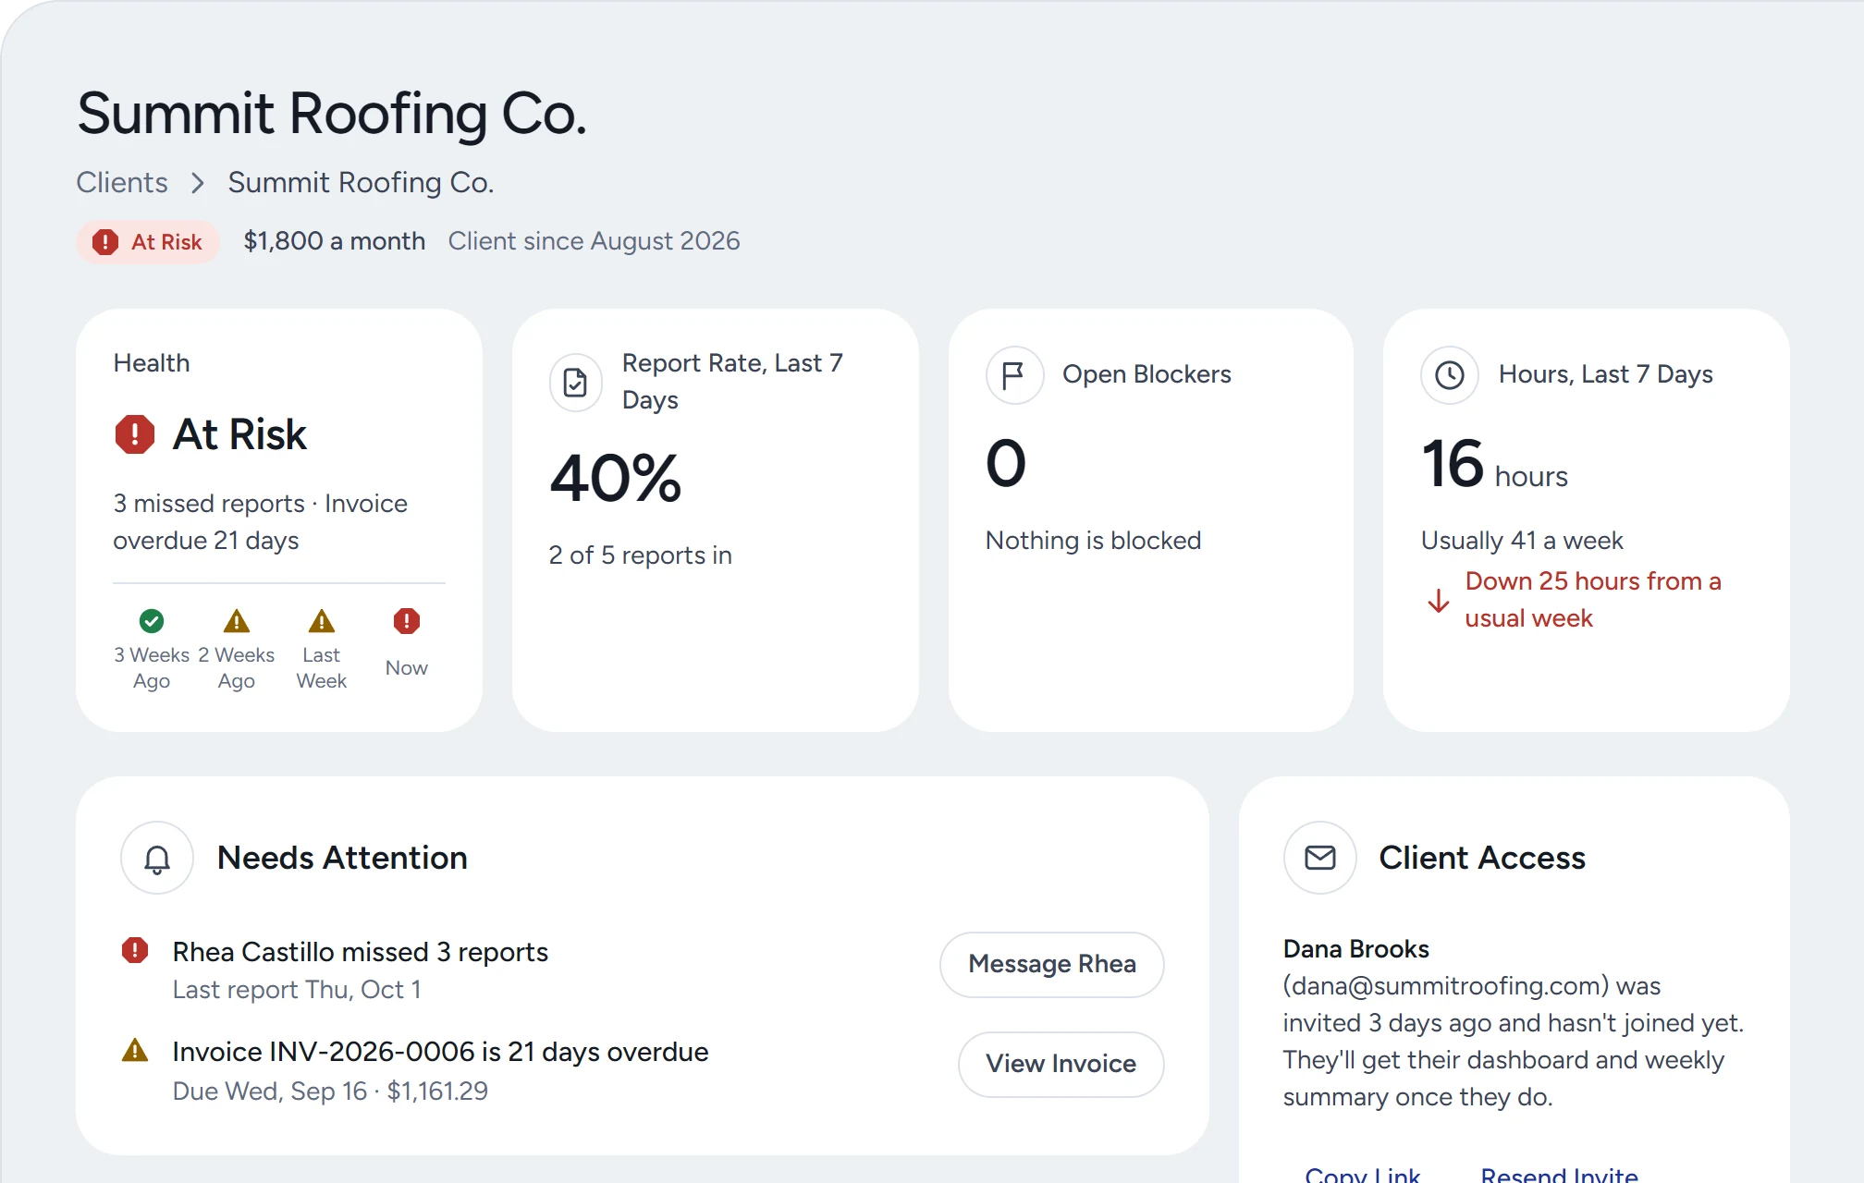Click 'Last report Thu, Oct 1' text

(297, 989)
